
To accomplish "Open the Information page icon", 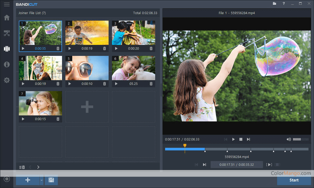I will 7,64.
